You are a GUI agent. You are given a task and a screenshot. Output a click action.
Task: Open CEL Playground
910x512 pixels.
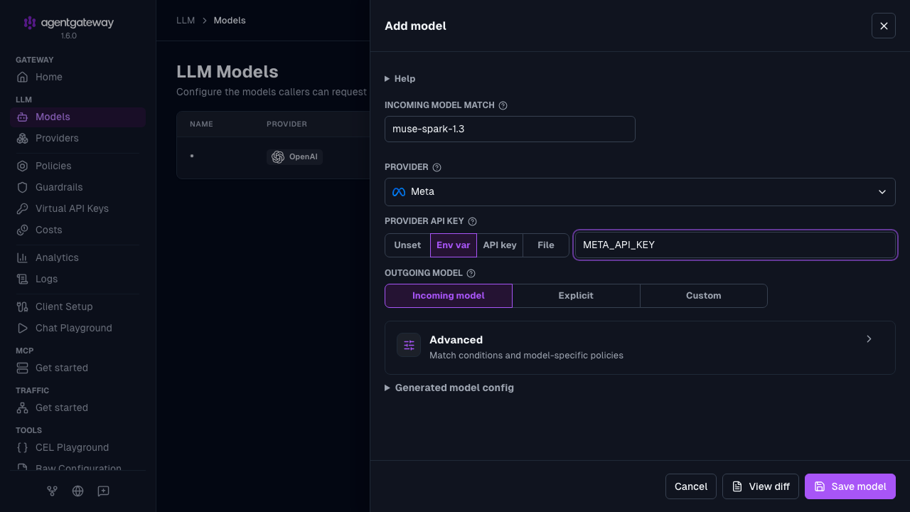coord(78,447)
